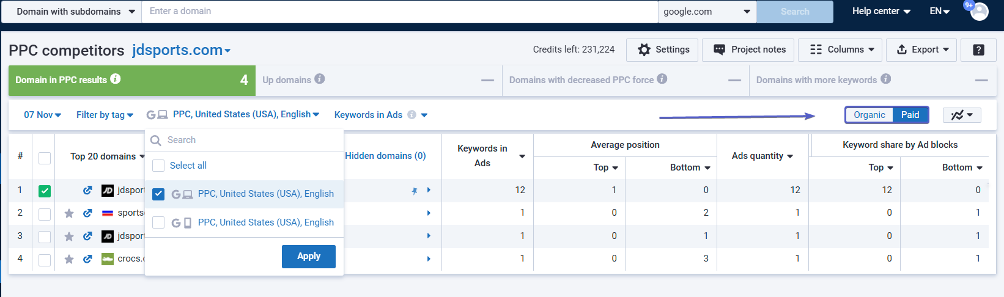The height and width of the screenshot is (297, 1004).
Task: Open Filter by tag dropdown
Action: [x=105, y=115]
